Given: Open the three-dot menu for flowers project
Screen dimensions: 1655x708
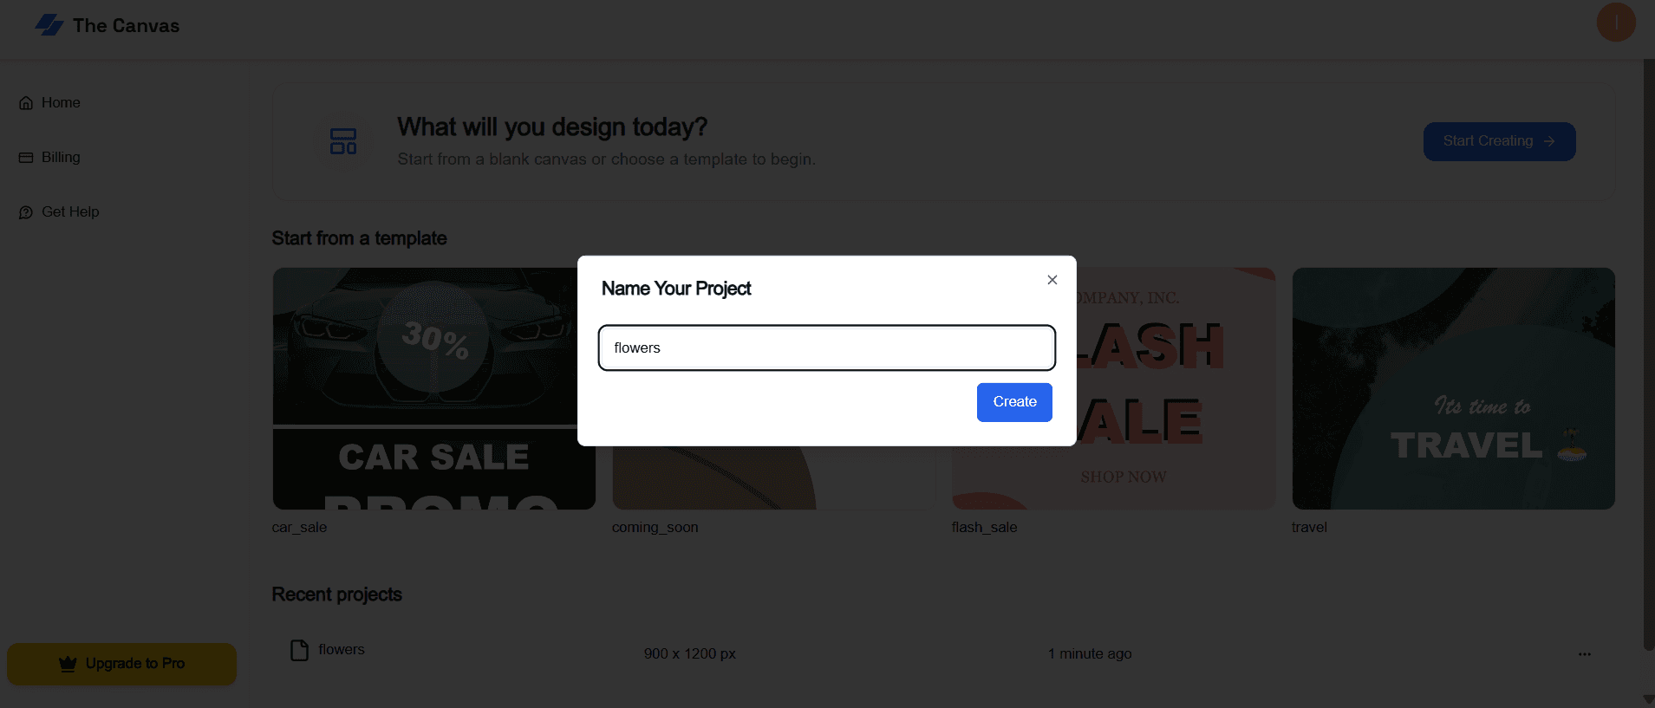Looking at the screenshot, I should pyautogui.click(x=1584, y=654).
